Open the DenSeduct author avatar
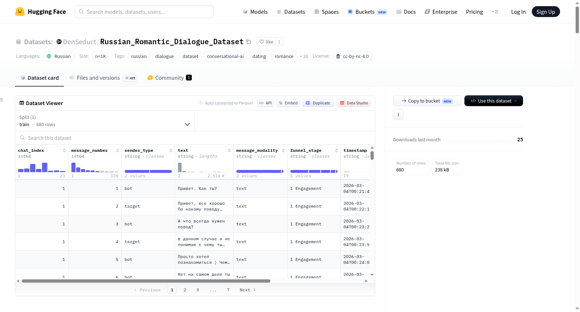Viewport: 580px width, 312px height. click(59, 42)
